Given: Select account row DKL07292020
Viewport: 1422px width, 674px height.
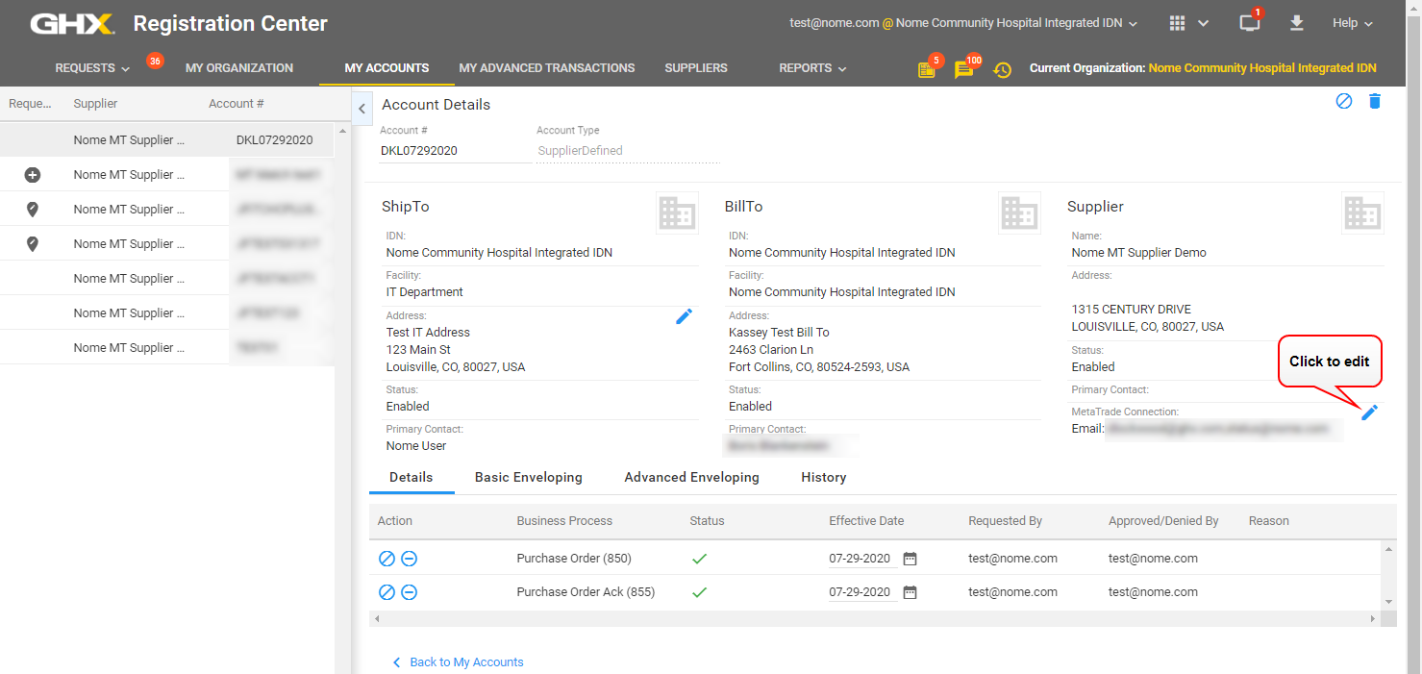Looking at the screenshot, I should (167, 140).
